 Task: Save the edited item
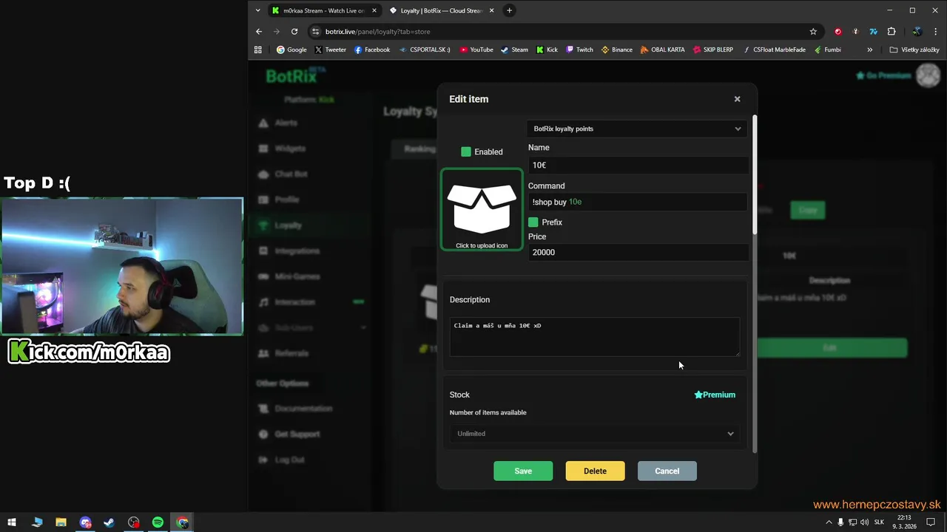(x=523, y=471)
